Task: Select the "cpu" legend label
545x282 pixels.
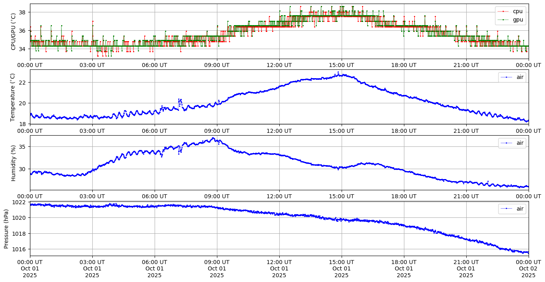Action: [x=517, y=12]
